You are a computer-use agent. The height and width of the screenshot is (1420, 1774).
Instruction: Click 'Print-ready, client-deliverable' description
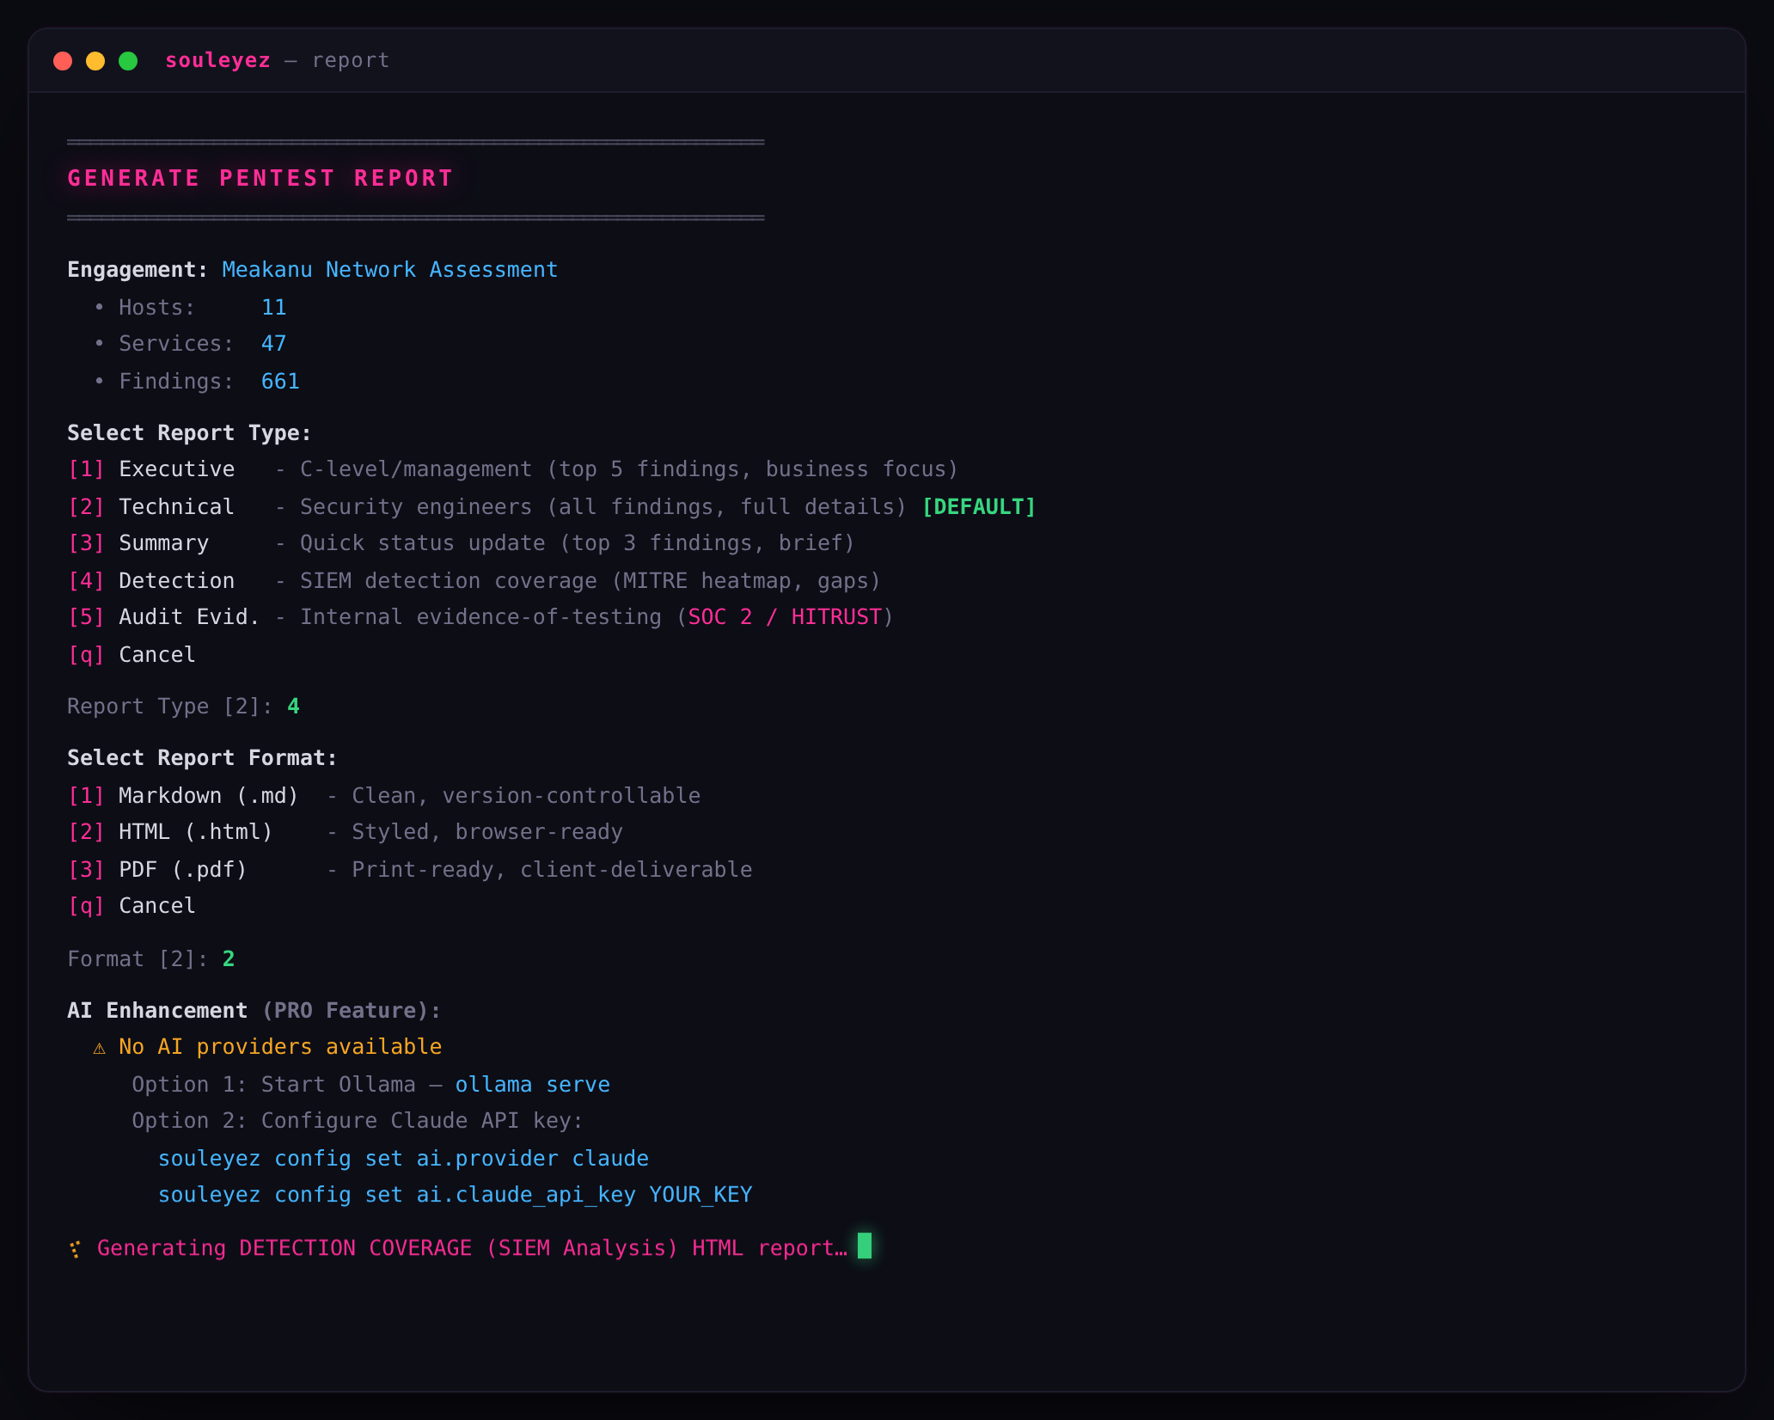552,870
